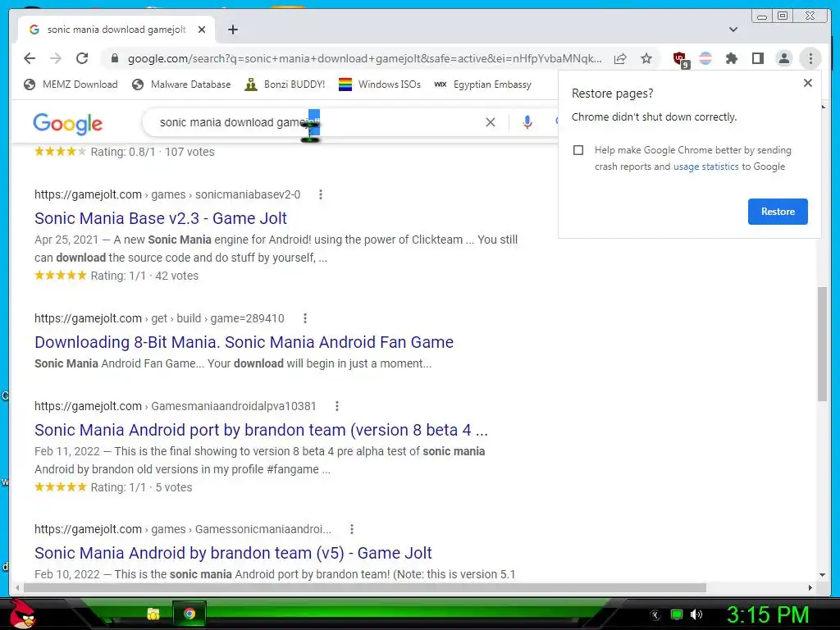The image size is (840, 630).
Task: Click the horizontal scrollbar left arrow
Action: click(x=17, y=587)
